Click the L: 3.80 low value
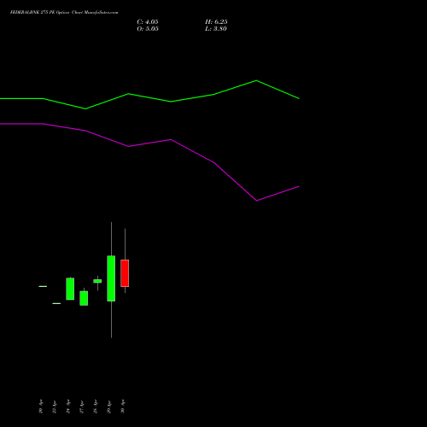Screen dimensions: 427x427 click(216, 29)
